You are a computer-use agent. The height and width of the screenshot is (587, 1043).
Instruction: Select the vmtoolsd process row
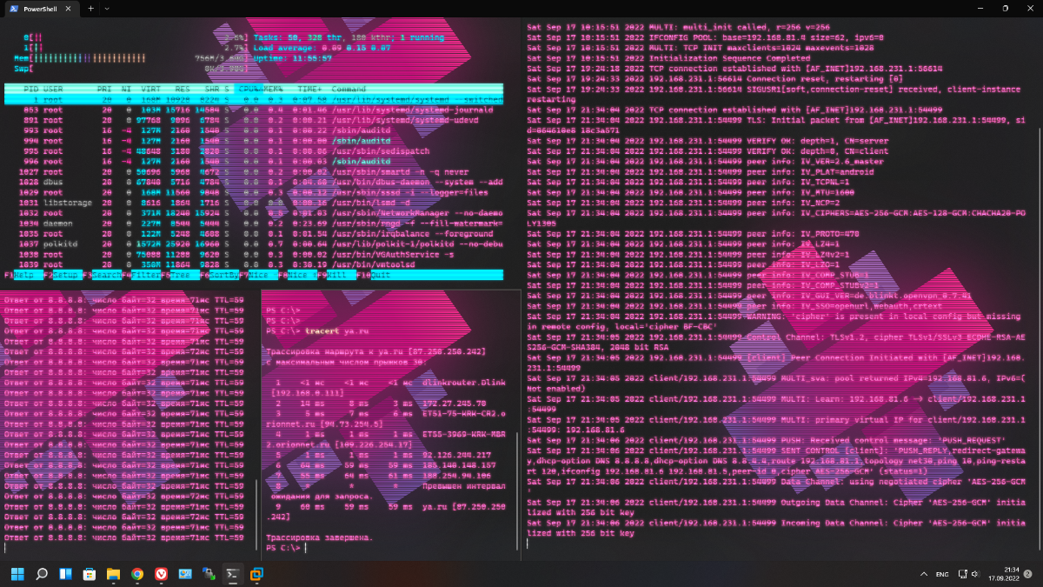pos(254,263)
